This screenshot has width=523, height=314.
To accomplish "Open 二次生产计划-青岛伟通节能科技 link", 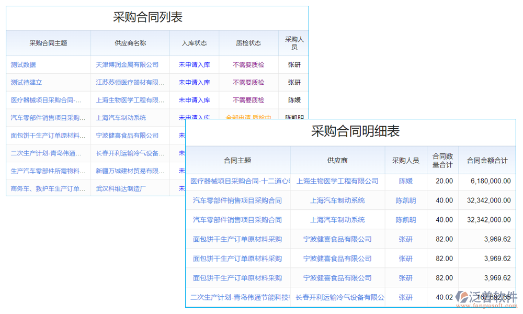I will [238, 297].
